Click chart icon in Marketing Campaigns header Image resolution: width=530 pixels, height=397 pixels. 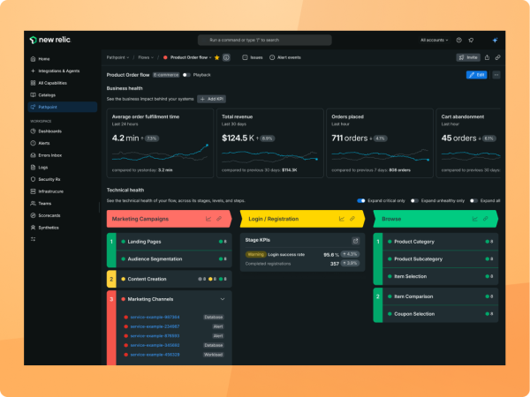[208, 219]
